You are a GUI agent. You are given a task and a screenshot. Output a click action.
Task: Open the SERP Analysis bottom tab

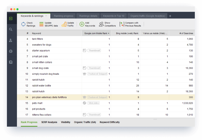click(49, 122)
